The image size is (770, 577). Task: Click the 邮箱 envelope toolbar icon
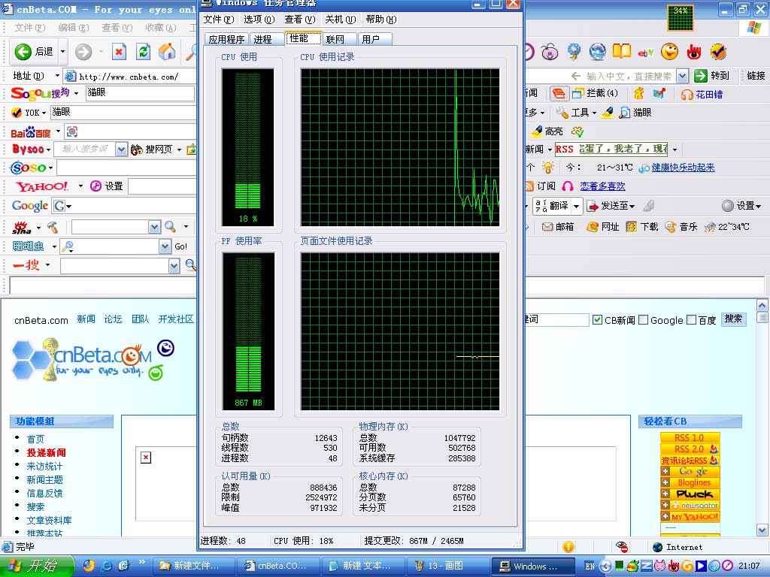[x=547, y=227]
